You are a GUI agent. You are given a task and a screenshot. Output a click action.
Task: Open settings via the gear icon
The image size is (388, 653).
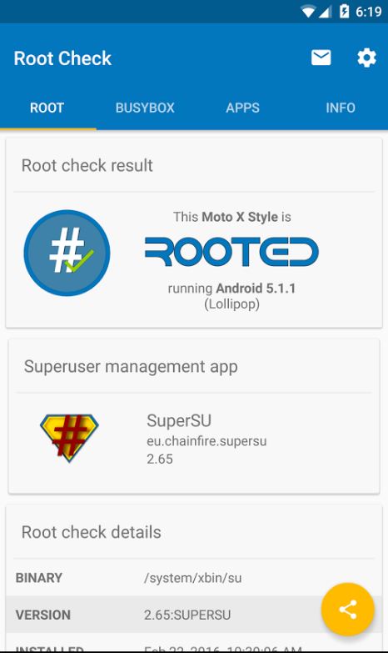coord(366,58)
